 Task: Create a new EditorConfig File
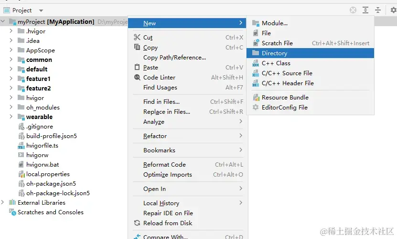[x=310, y=108]
